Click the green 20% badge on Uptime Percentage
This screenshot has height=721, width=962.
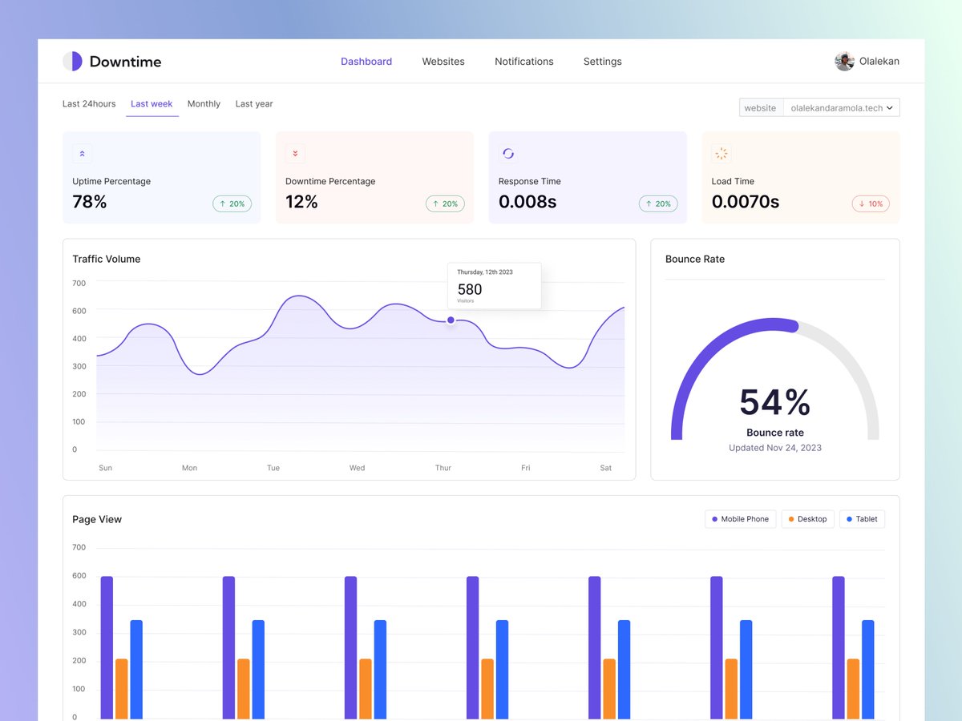tap(232, 203)
